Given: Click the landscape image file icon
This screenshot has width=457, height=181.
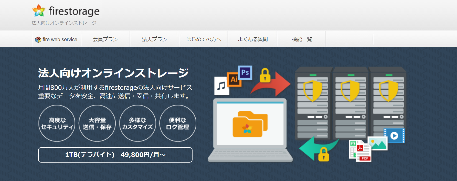Looking at the screenshot, I should (378, 143).
